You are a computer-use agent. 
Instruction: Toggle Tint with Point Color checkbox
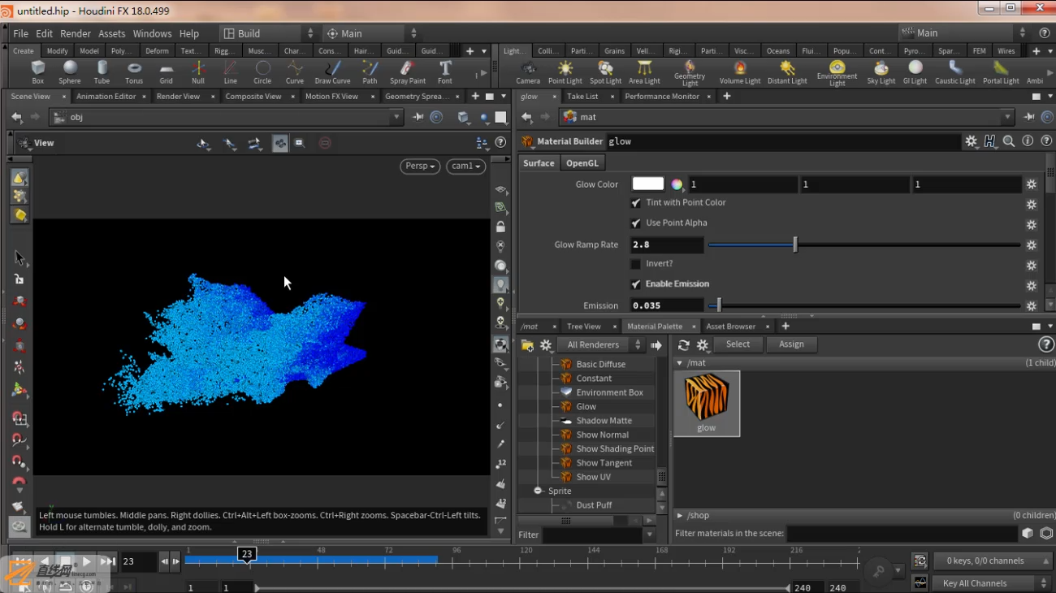(x=636, y=203)
